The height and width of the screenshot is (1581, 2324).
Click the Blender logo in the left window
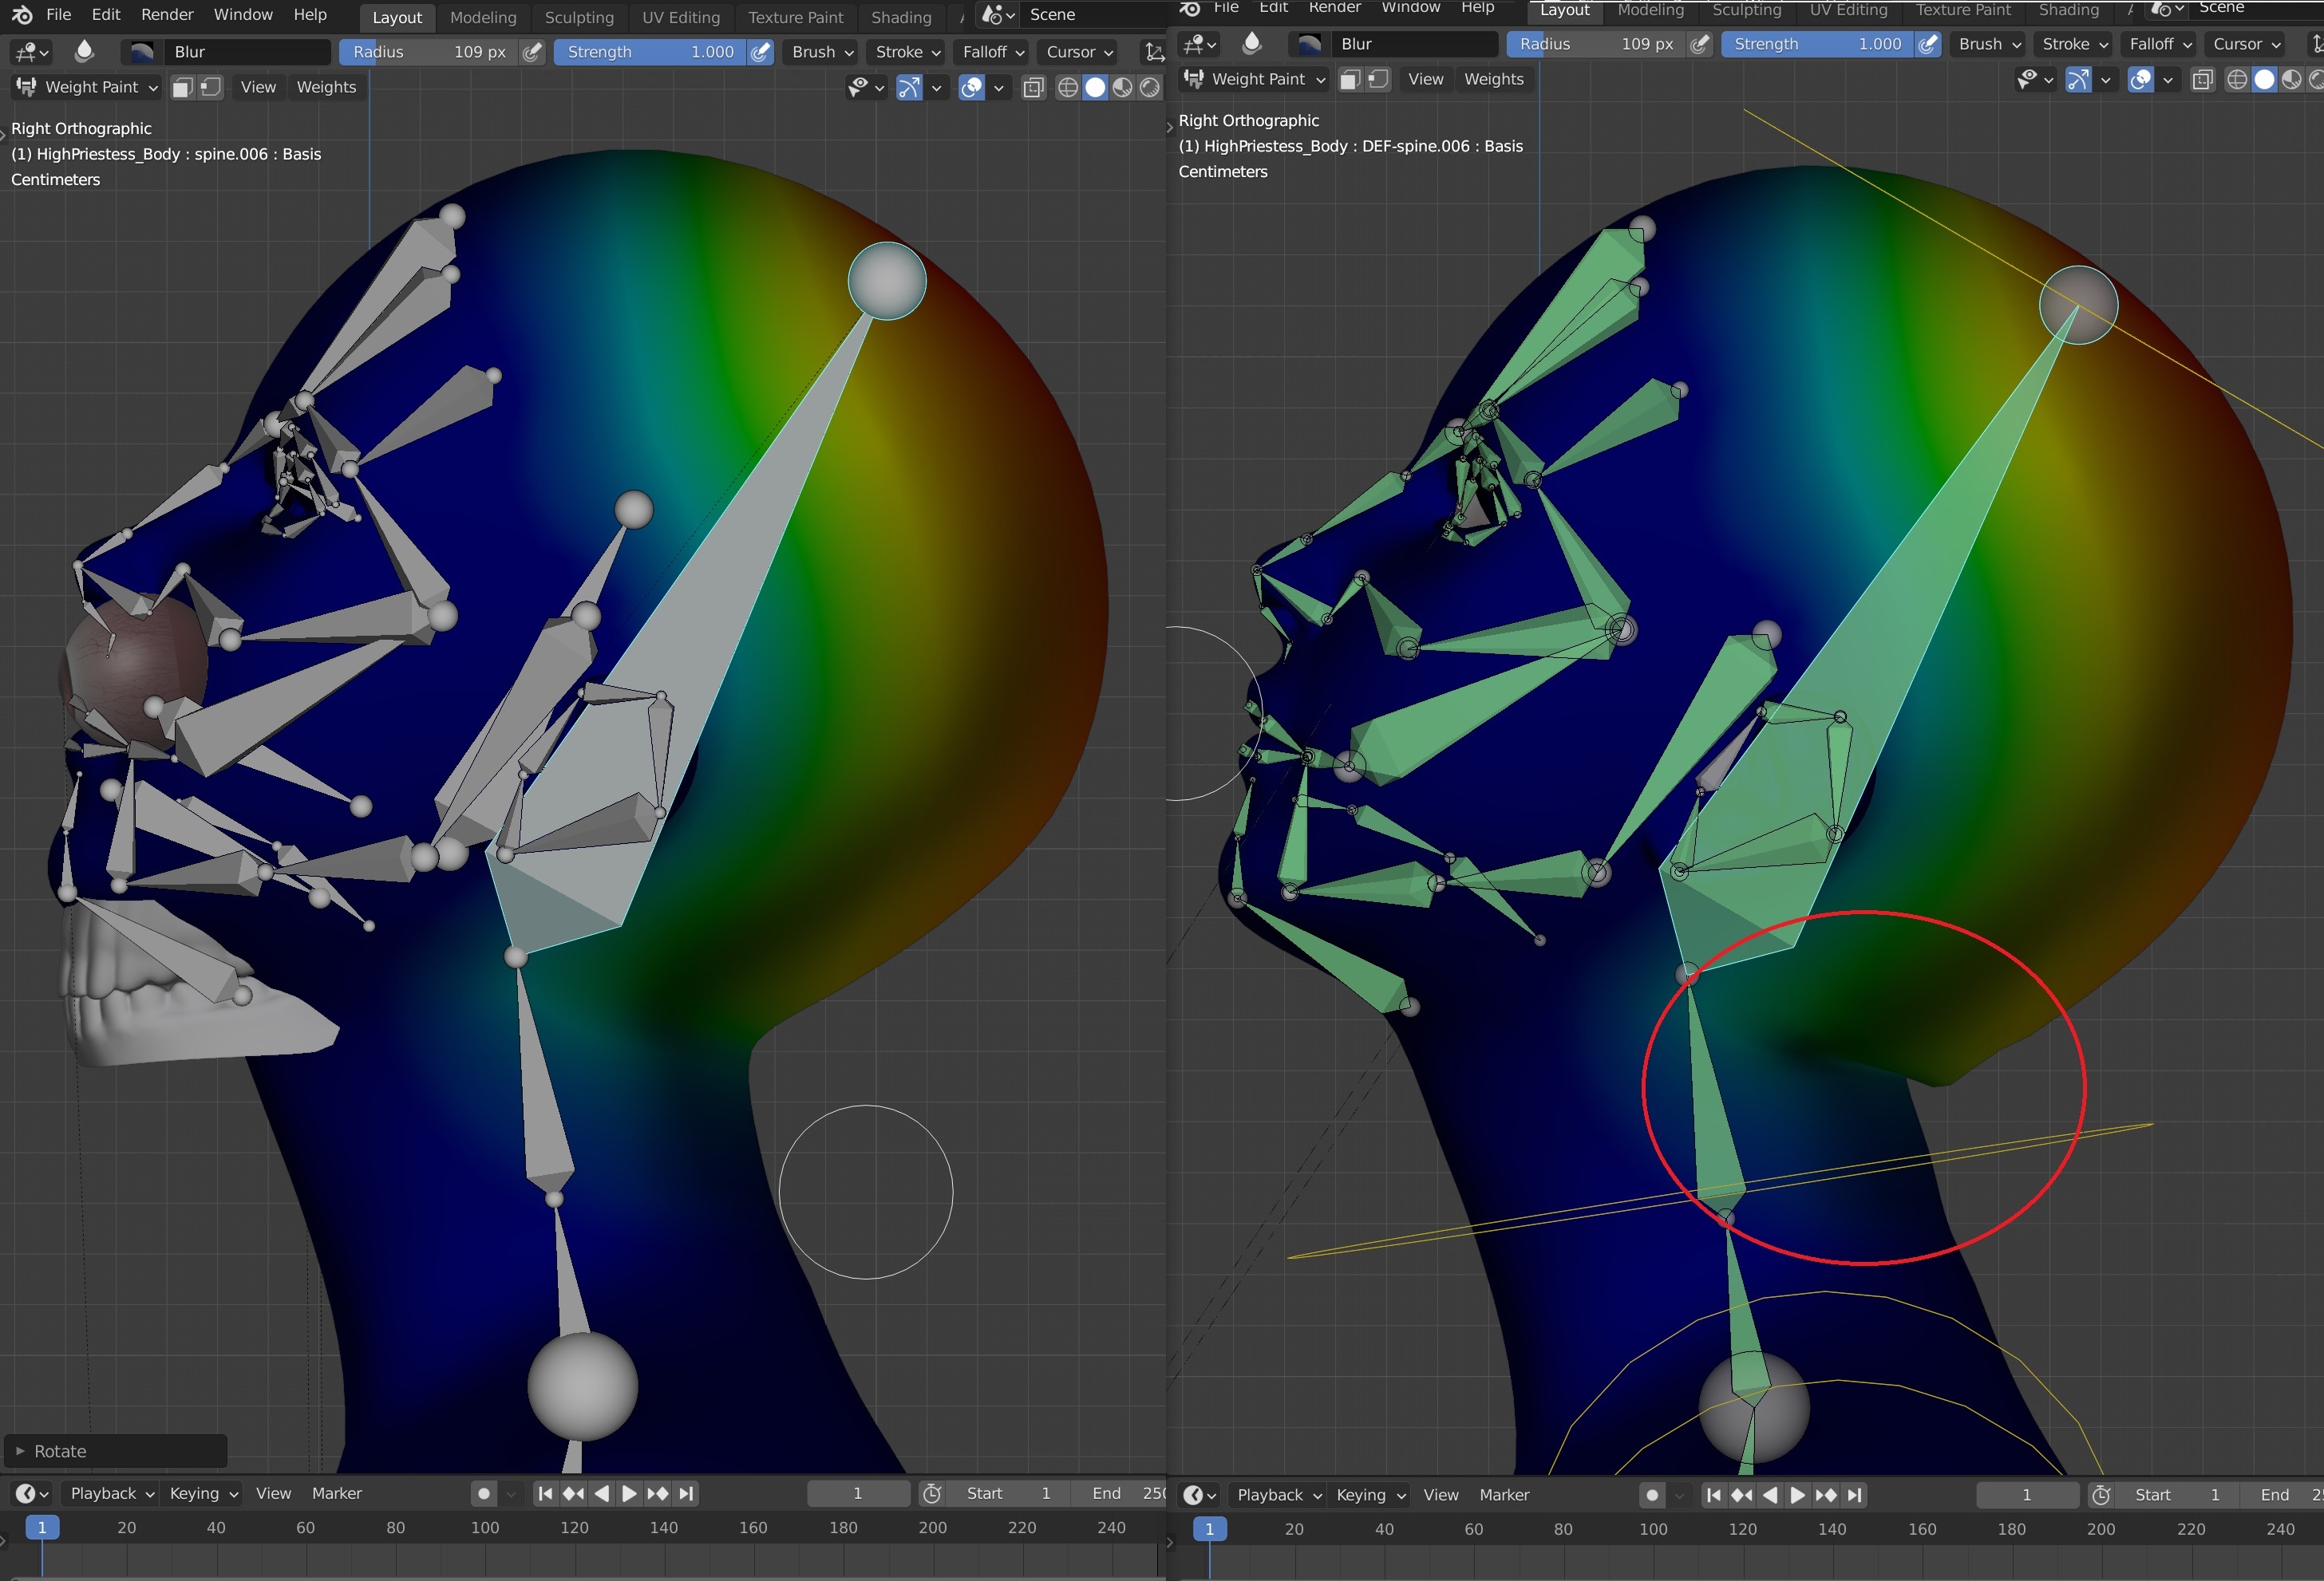click(x=22, y=15)
